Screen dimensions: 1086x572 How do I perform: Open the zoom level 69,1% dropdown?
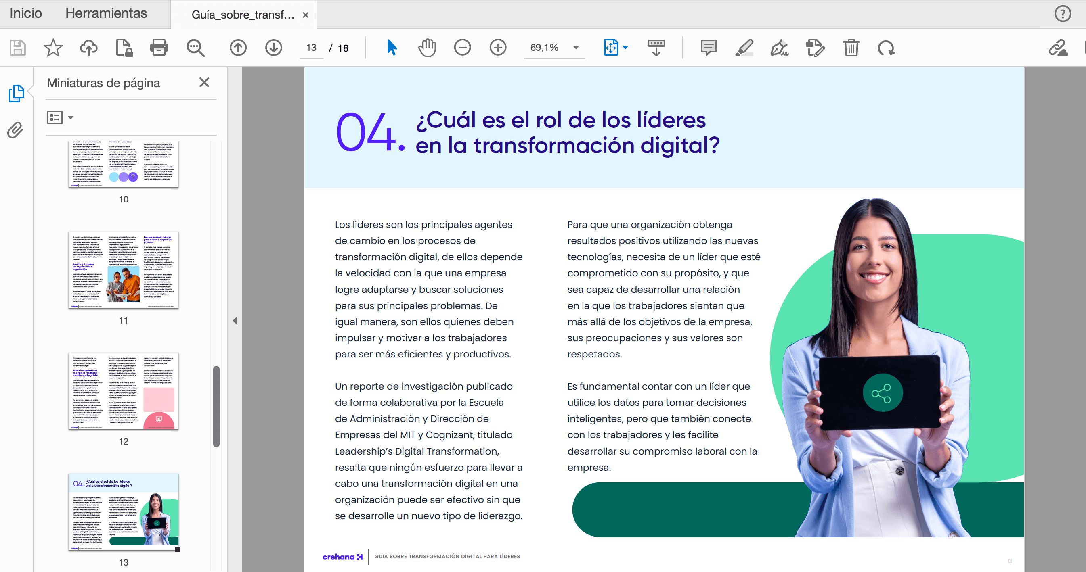(x=576, y=48)
